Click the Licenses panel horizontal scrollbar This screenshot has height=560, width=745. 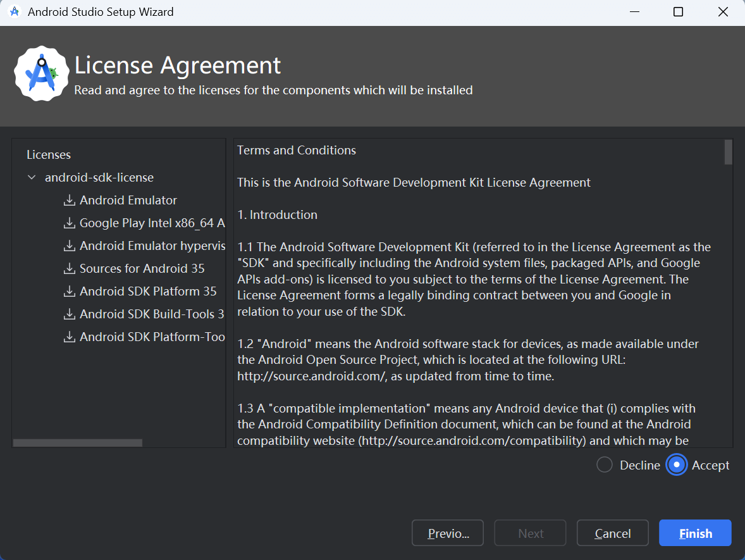pyautogui.click(x=78, y=443)
